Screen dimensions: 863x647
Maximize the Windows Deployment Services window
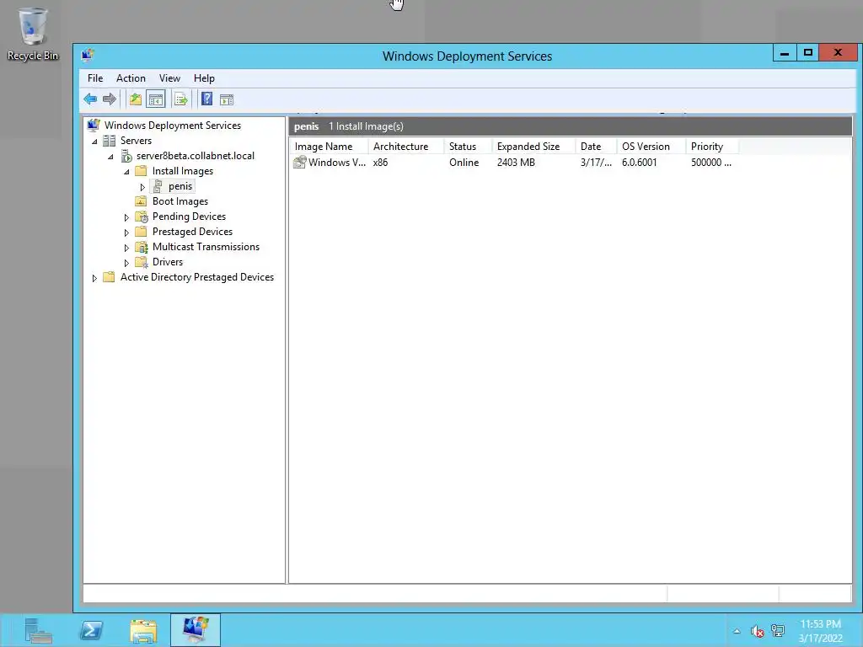tap(808, 53)
